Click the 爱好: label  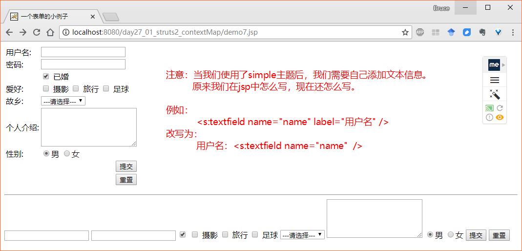15,89
